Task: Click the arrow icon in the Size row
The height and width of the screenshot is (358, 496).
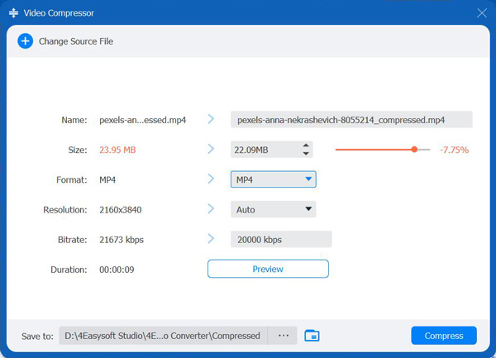Action: (x=211, y=149)
